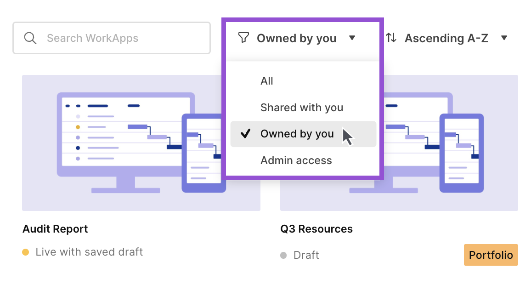Click the orange status dot on Audit Report
The image size is (531, 285).
pos(26,252)
